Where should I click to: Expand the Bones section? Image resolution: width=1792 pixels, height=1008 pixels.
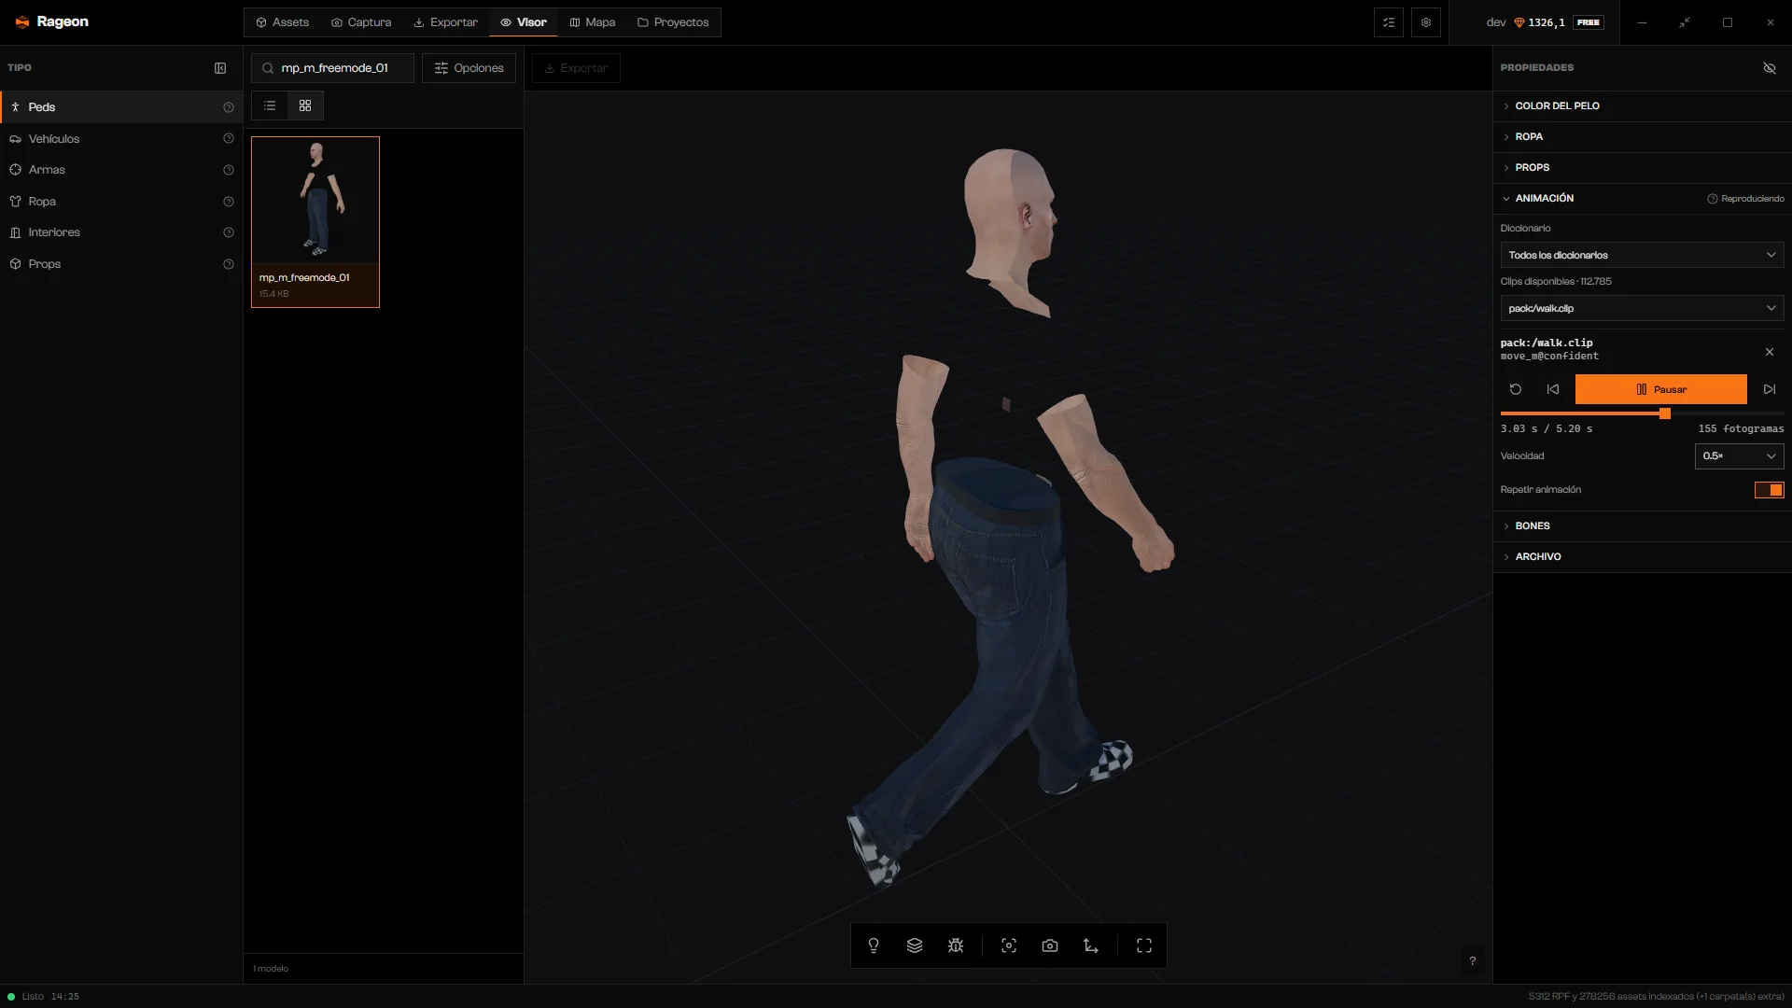click(x=1642, y=525)
